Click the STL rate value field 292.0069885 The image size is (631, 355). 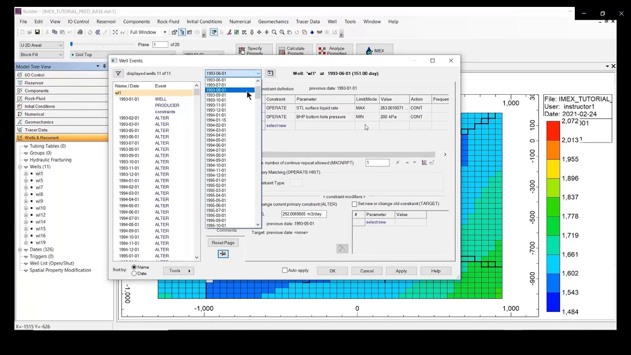point(304,214)
